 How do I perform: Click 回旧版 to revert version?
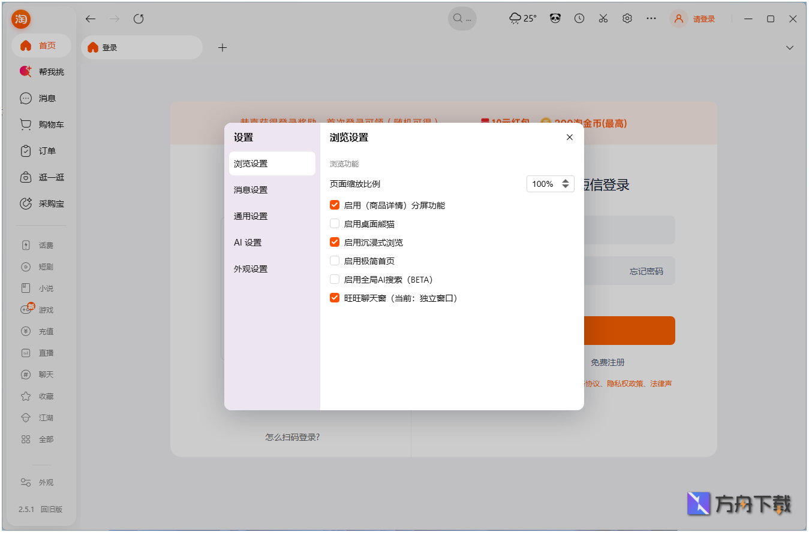click(52, 509)
